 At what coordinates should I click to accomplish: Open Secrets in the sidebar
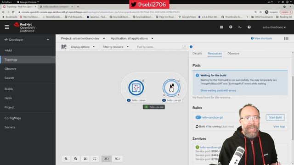pyautogui.click(x=28, y=127)
